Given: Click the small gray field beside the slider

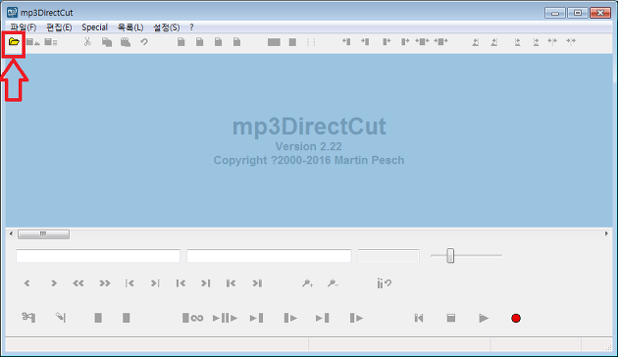Looking at the screenshot, I should click(388, 256).
